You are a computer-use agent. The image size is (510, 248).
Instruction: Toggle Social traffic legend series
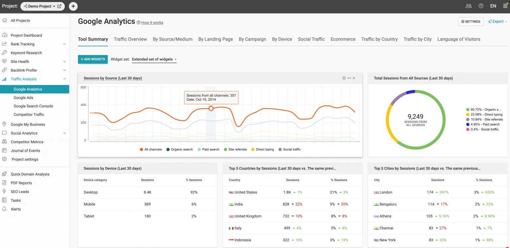(290, 149)
